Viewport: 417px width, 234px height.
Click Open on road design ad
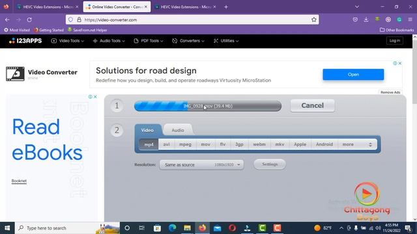pos(353,75)
